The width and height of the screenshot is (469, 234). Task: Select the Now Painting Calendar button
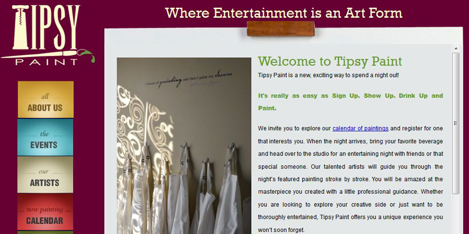(x=45, y=212)
